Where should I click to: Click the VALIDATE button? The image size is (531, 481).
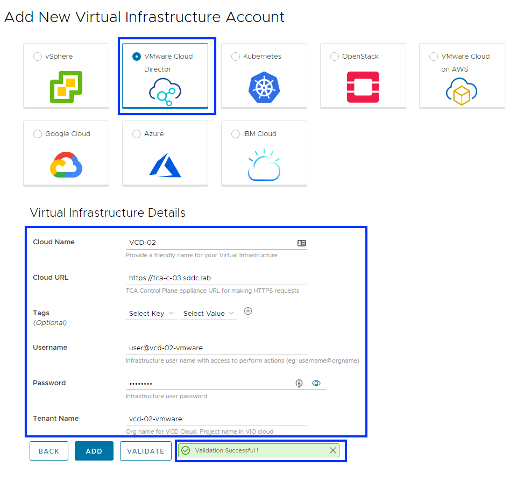[x=146, y=451]
